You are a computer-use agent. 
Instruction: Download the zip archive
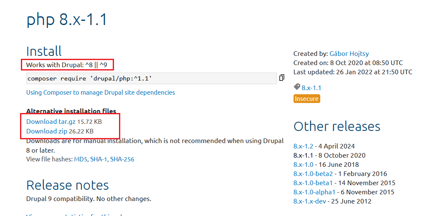coord(47,131)
